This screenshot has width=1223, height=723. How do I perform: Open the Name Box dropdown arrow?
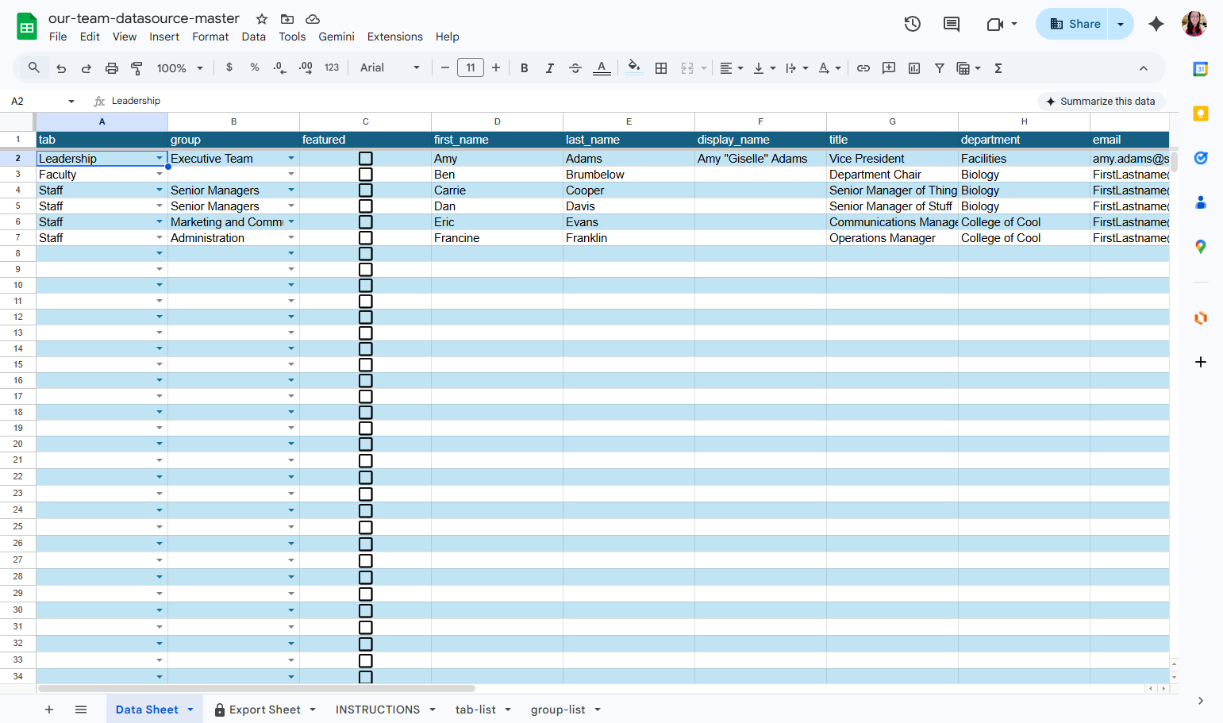pos(71,102)
